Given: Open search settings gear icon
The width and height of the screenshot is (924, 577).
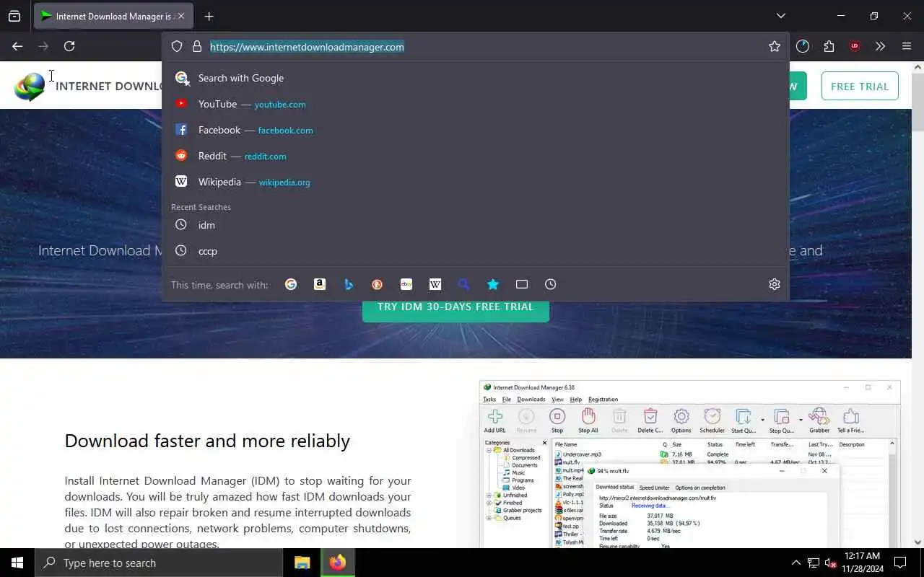Looking at the screenshot, I should point(775,284).
